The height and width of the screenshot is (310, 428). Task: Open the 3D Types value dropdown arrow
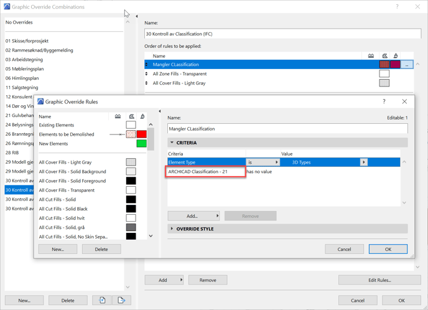(x=363, y=162)
